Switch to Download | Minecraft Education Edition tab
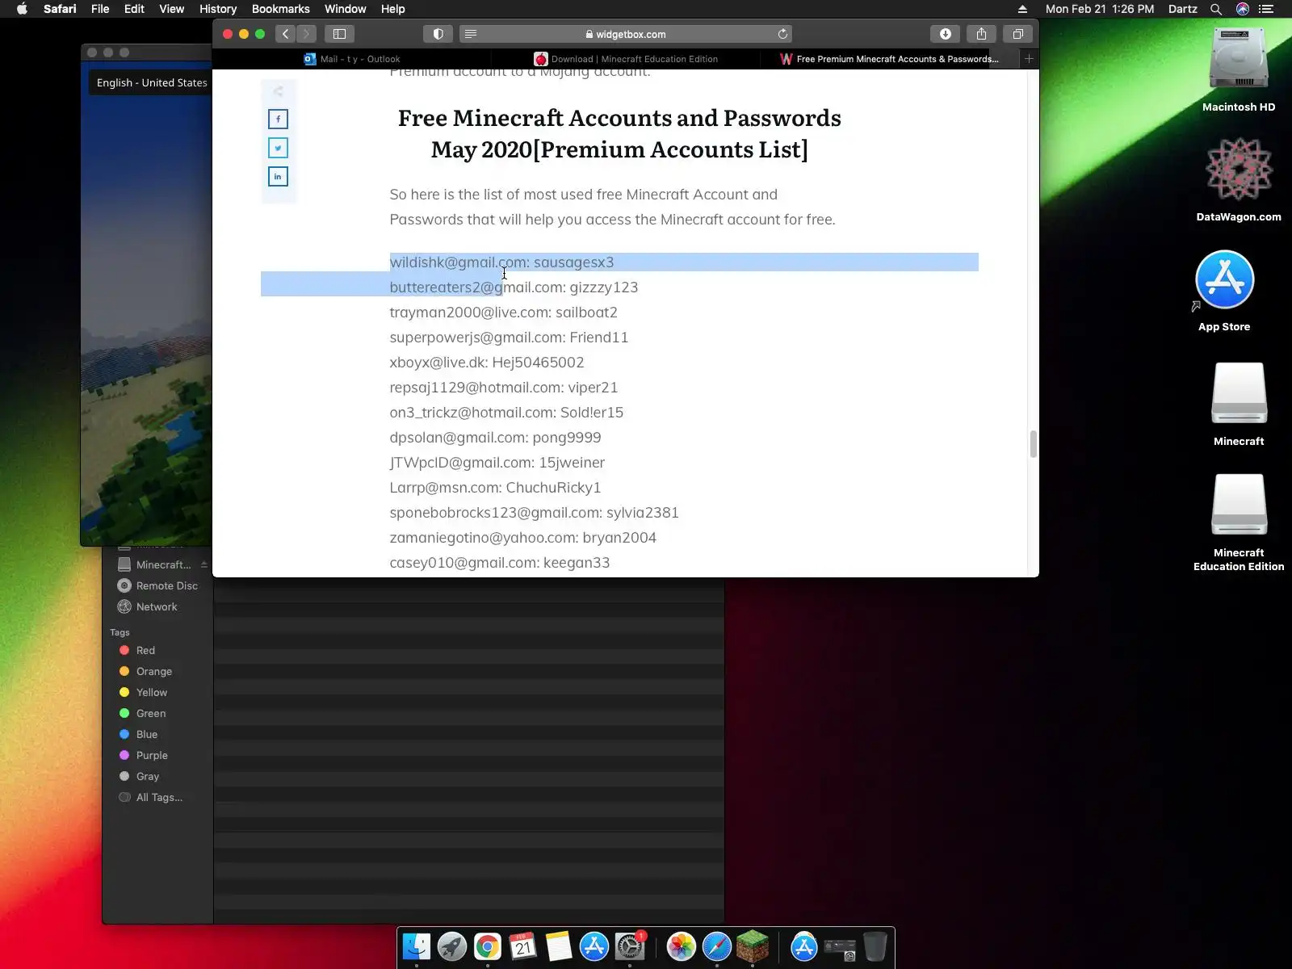The height and width of the screenshot is (969, 1292). tap(625, 59)
